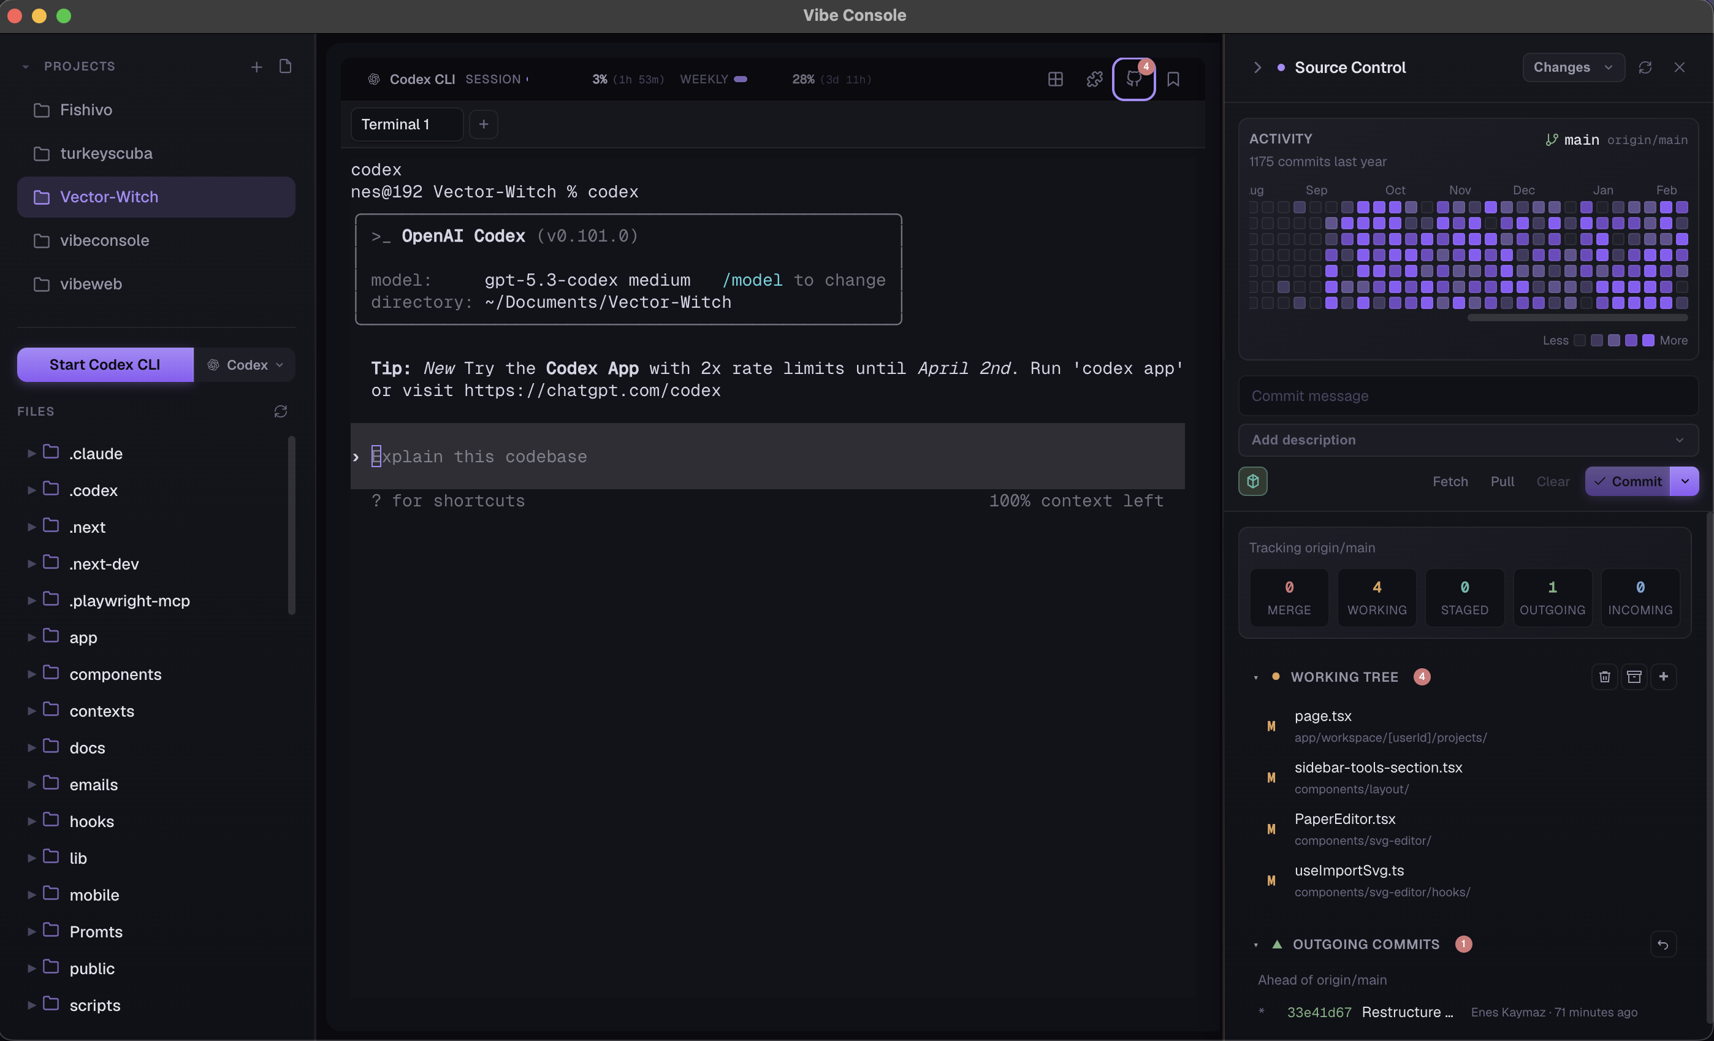Open the Fishivo project
Screen dimensions: 1714x1041
pos(156,110)
